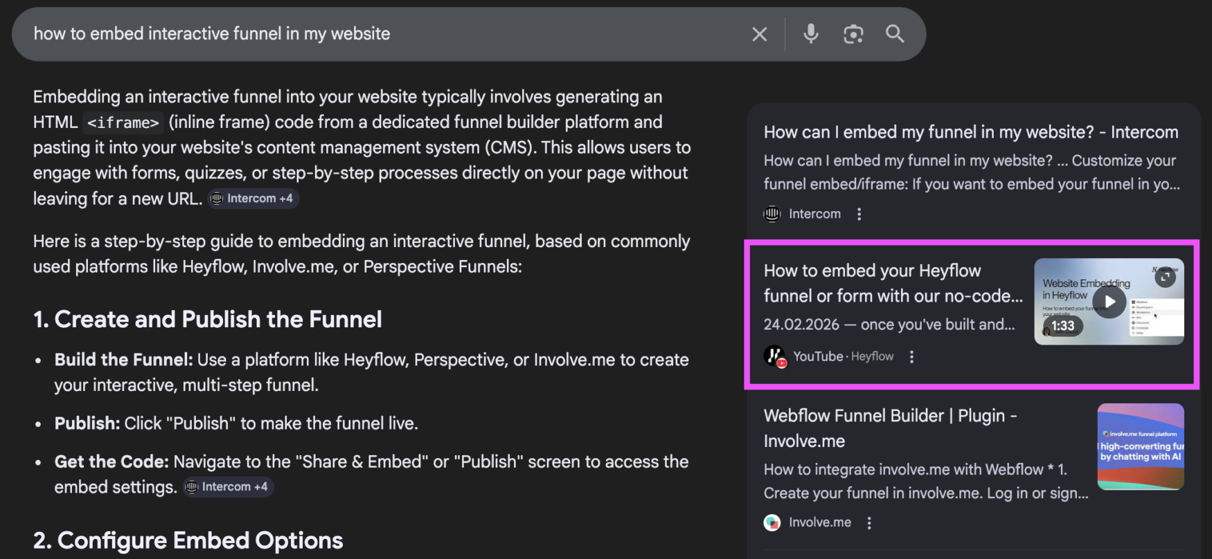
Task: Open Google Lens image search icon
Action: pos(853,34)
